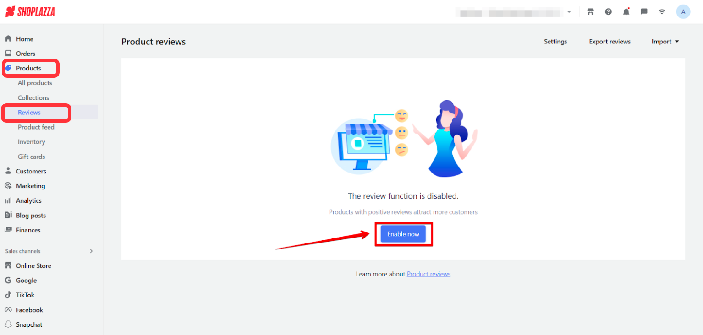This screenshot has width=703, height=335.
Task: Open the user avatar account menu
Action: [x=683, y=12]
